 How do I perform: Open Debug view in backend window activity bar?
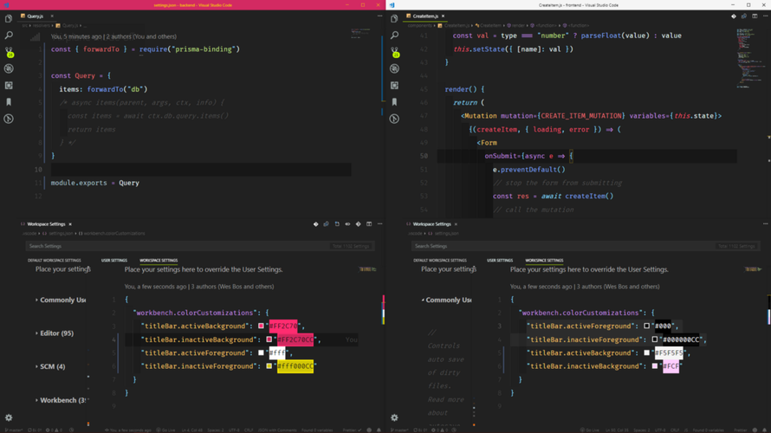coord(9,68)
